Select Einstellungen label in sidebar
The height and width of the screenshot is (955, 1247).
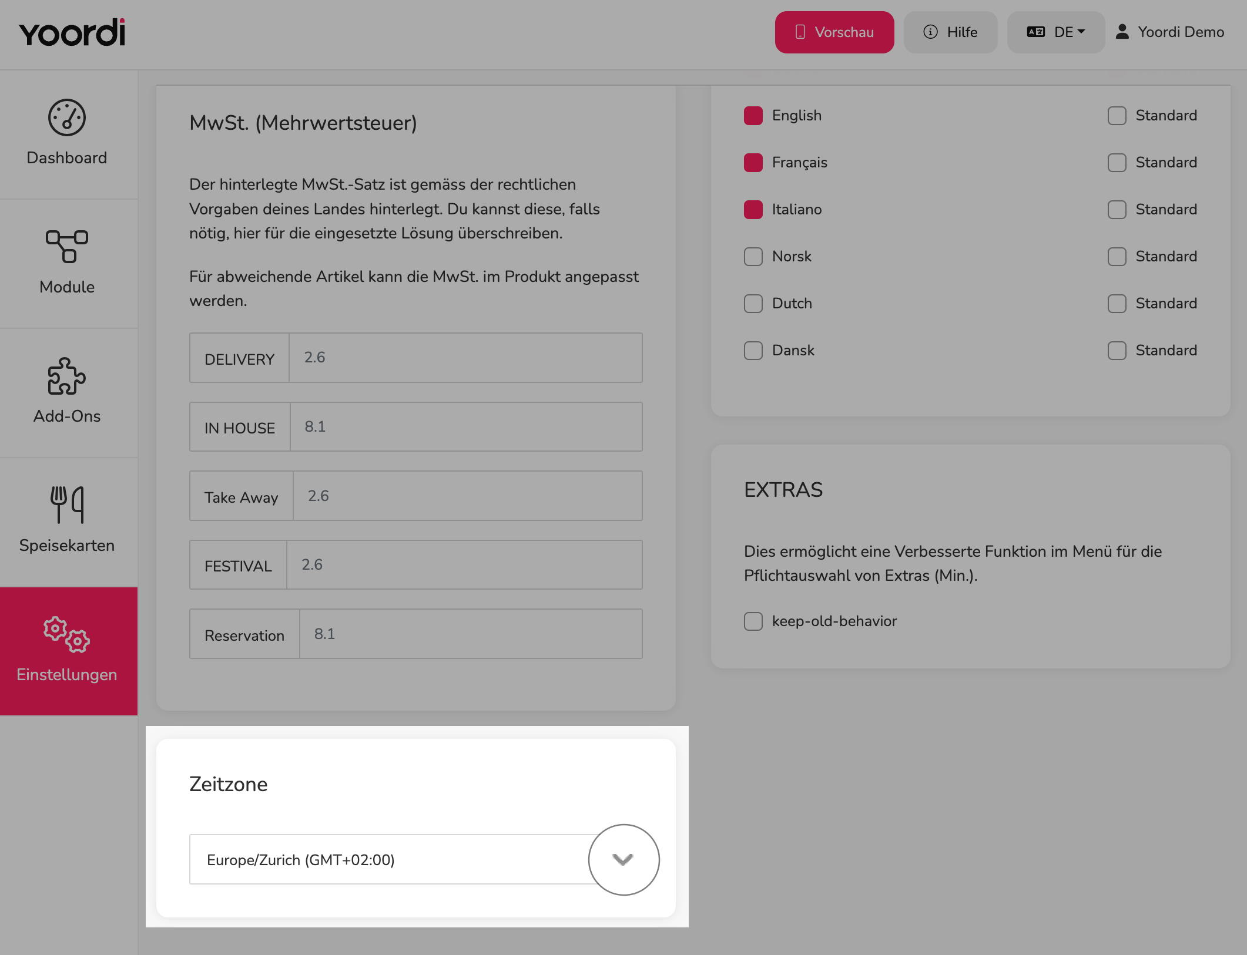pyautogui.click(x=67, y=675)
